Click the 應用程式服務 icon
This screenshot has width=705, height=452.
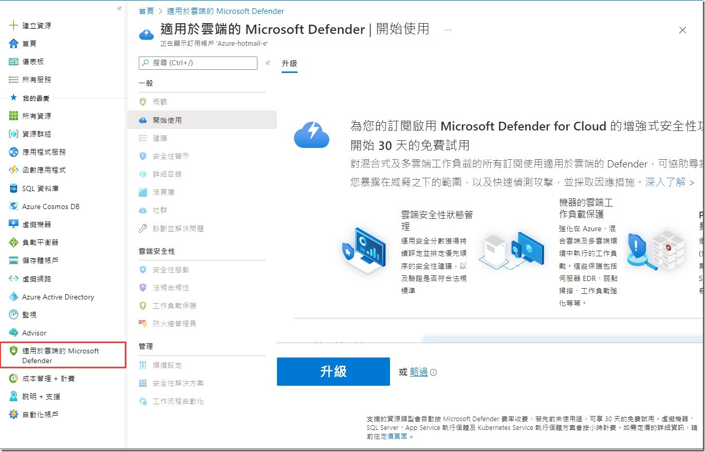click(x=14, y=152)
